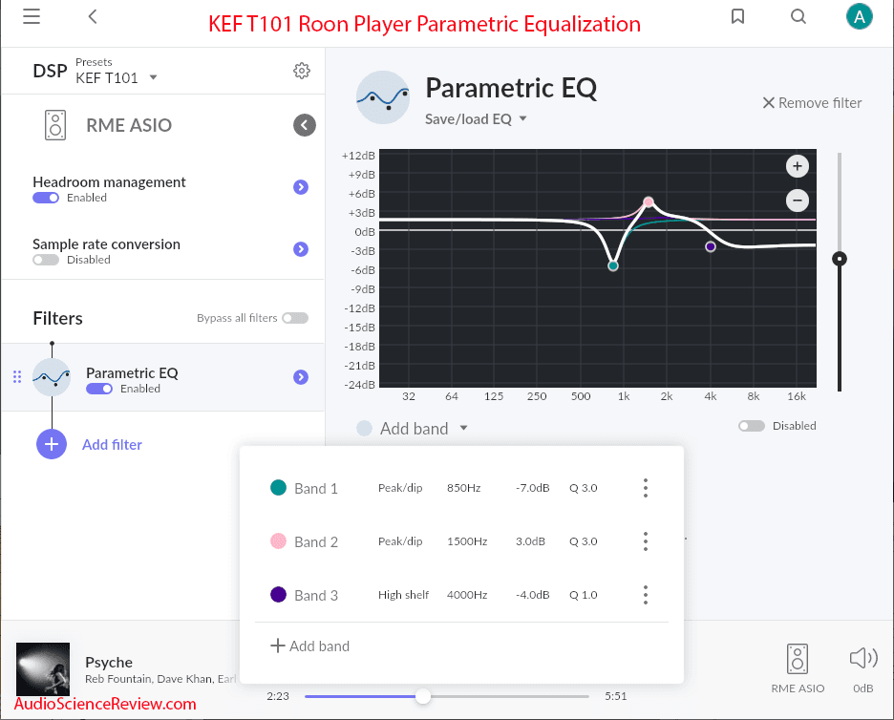Open the hamburger navigation menu
This screenshot has width=894, height=720.
coord(32,16)
